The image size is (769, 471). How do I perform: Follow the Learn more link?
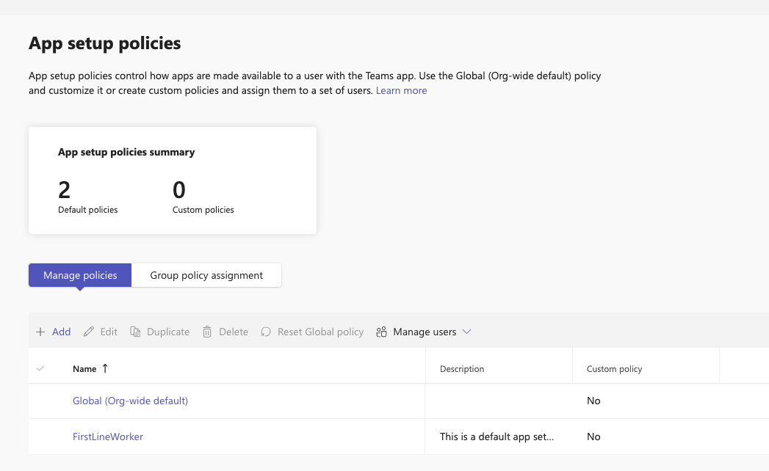[401, 90]
